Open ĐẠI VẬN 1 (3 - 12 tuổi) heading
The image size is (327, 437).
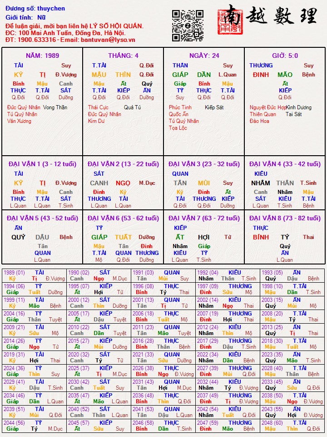(x=42, y=164)
